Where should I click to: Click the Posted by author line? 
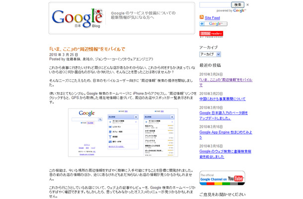(x=101, y=59)
